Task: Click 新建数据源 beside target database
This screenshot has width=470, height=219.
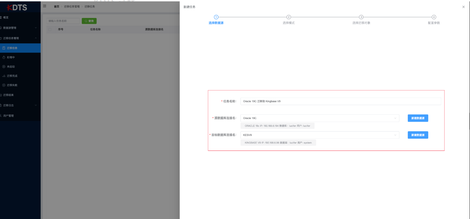Action: 418,135
